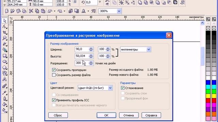This screenshot has height=122, width=218.
Task: Select the Outline pen tool
Action: pyautogui.click(x=4, y=99)
